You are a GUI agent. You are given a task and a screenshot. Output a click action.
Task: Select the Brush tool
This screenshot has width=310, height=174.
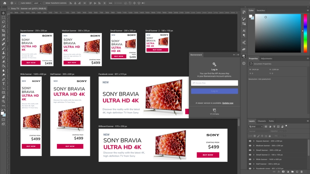point(3,48)
